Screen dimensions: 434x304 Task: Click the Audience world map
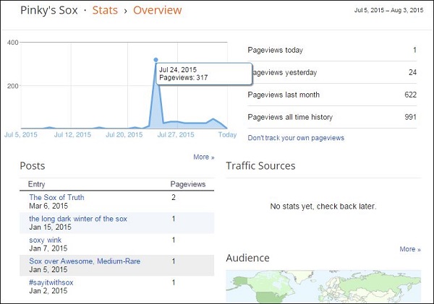pos(323,286)
